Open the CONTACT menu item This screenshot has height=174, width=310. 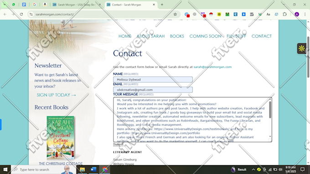coord(261,36)
